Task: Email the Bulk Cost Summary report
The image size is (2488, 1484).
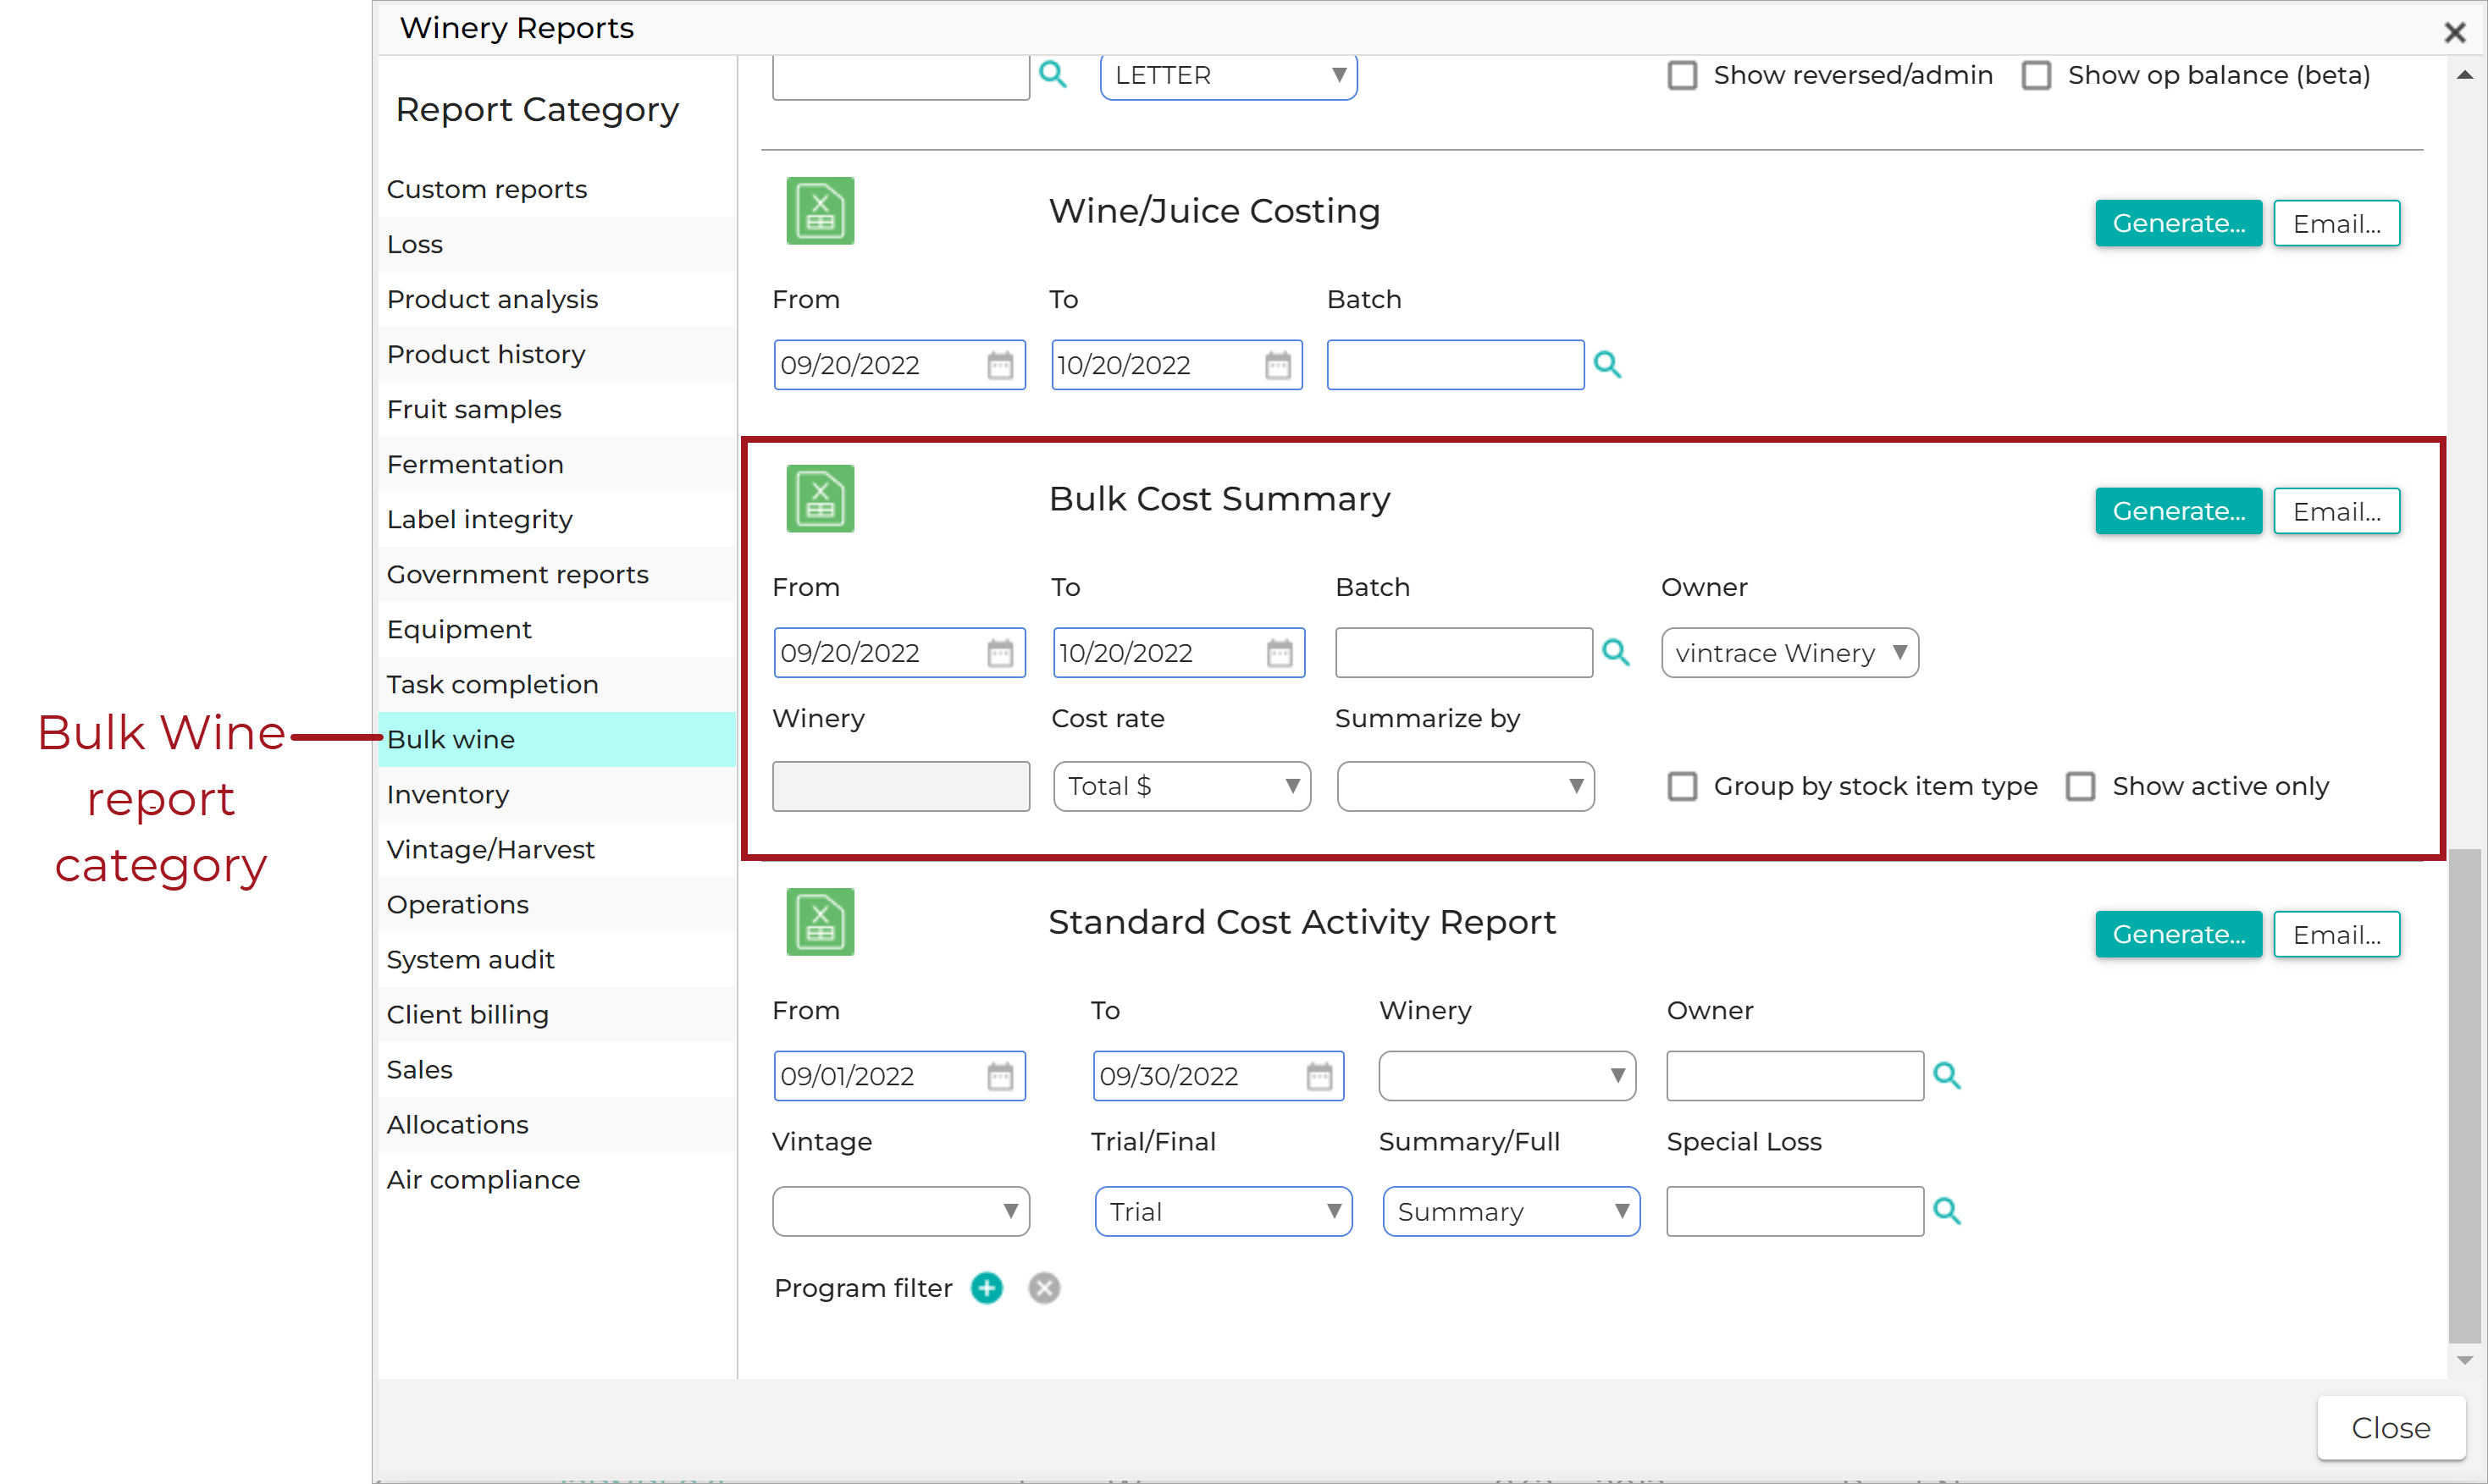Action: 2336,511
